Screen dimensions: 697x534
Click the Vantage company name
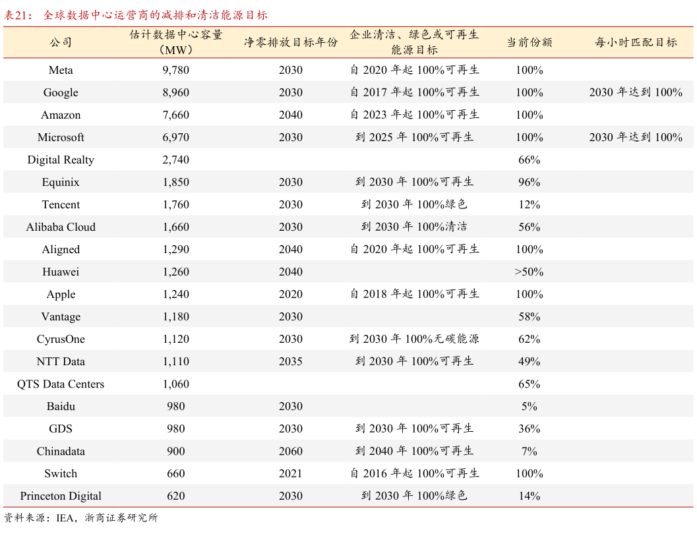pyautogui.click(x=61, y=316)
